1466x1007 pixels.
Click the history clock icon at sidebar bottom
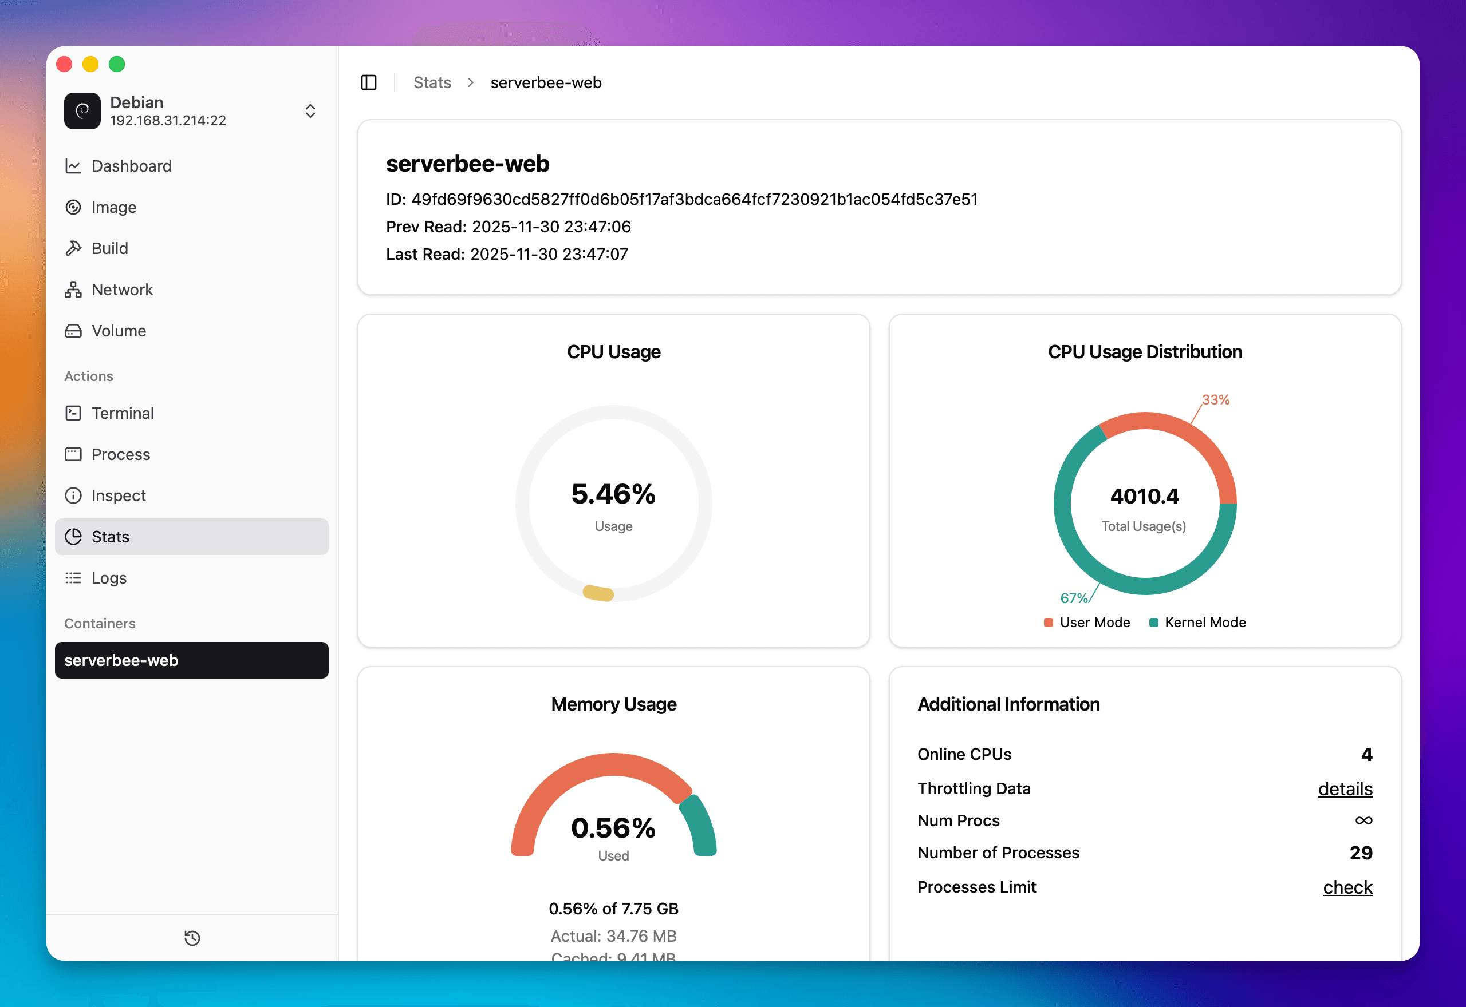click(192, 938)
